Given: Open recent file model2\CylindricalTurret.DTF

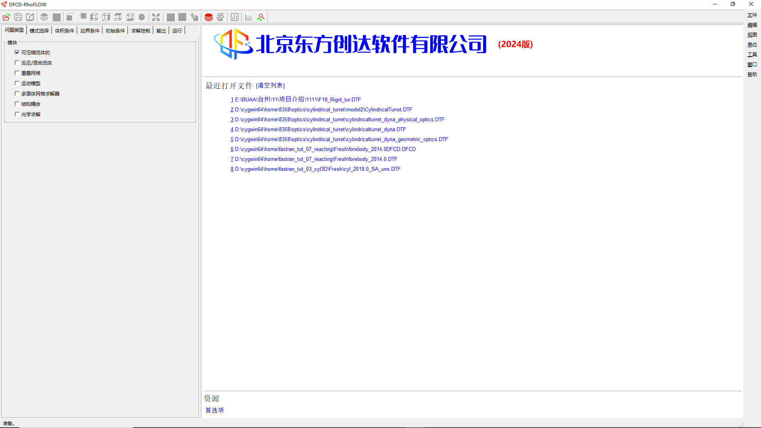Looking at the screenshot, I should click(x=321, y=109).
